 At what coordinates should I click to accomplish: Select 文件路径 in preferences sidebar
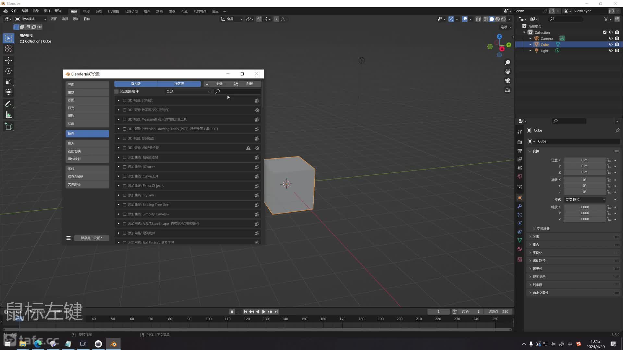[x=87, y=185]
